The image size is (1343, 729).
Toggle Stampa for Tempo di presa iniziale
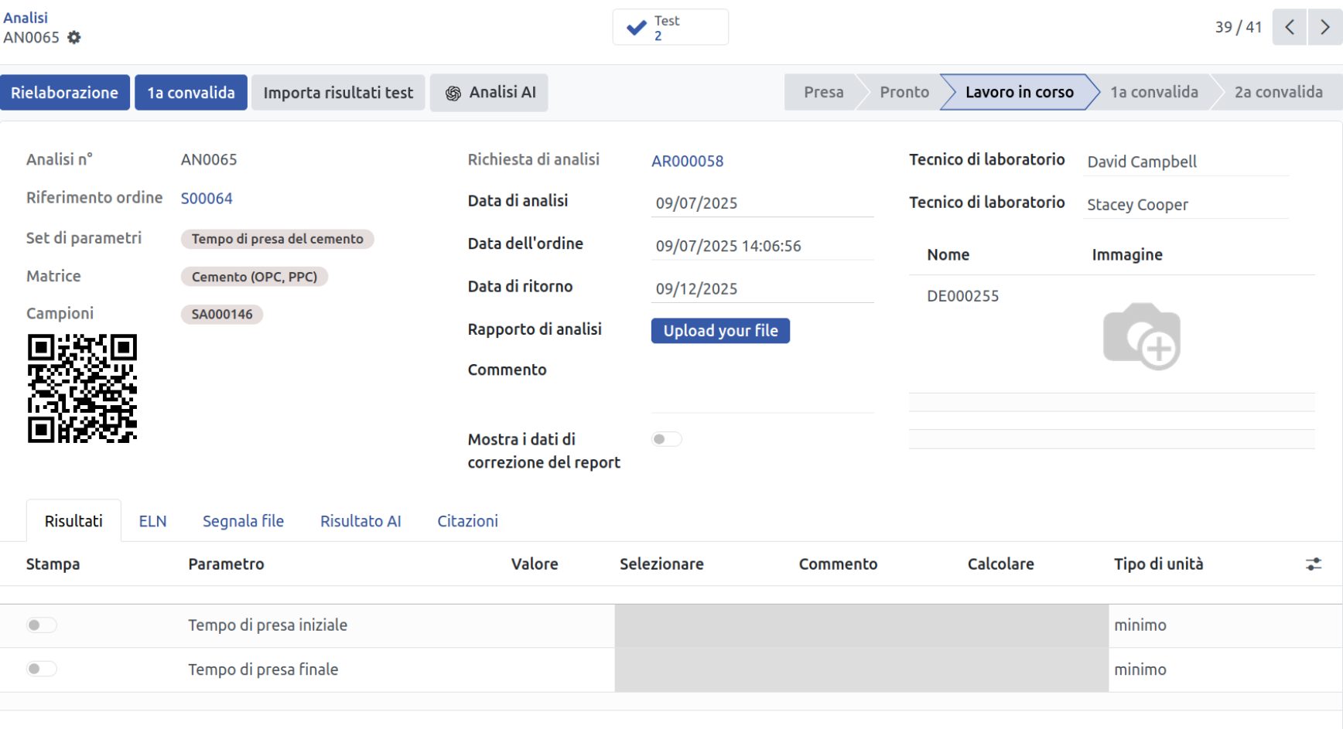(41, 625)
